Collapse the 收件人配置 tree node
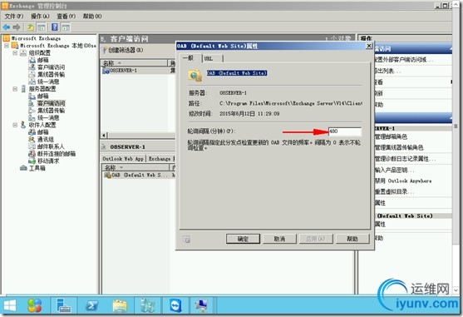Screen dimensions: 463x317 pyautogui.click(x=15, y=125)
